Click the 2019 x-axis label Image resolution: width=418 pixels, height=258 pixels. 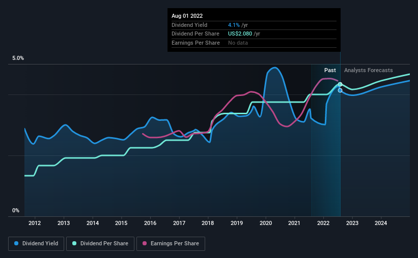coord(237,223)
